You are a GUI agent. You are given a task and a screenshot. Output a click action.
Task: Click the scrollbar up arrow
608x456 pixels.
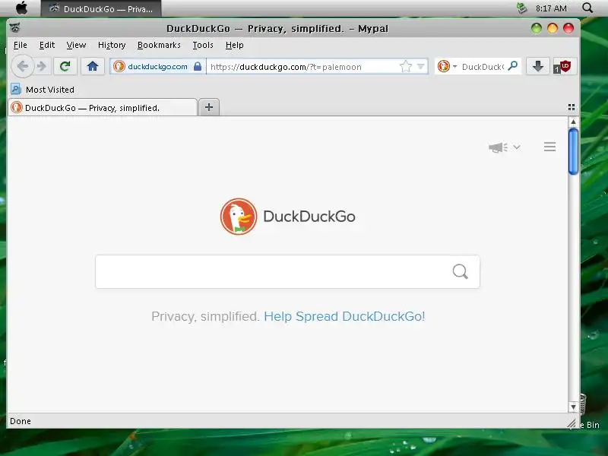point(573,122)
